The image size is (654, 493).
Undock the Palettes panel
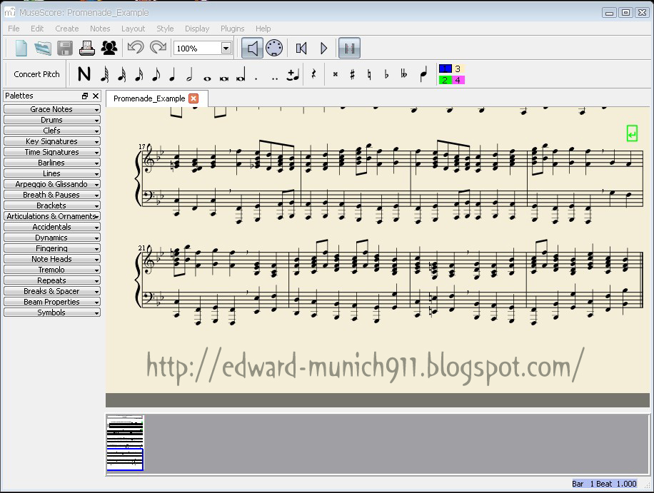click(85, 96)
